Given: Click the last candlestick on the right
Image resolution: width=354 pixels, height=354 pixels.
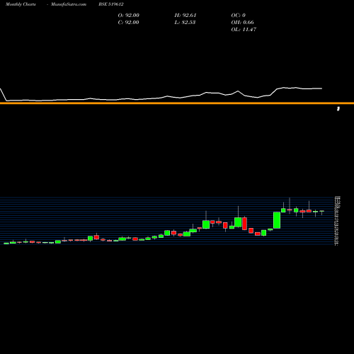Looking at the screenshot, I should click(321, 212).
